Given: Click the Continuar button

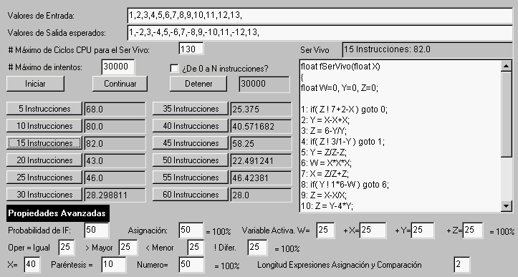Looking at the screenshot, I should pos(120,84).
